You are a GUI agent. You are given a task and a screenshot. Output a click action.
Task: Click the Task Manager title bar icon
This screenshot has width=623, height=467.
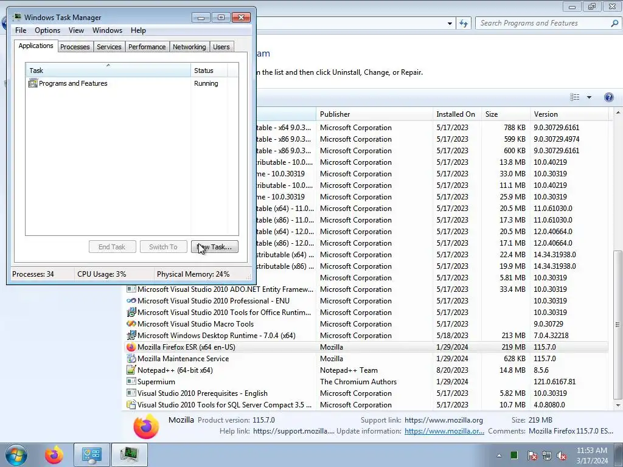(x=17, y=18)
